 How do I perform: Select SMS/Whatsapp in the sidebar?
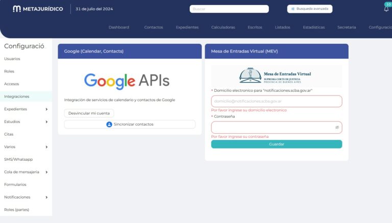coord(18,160)
